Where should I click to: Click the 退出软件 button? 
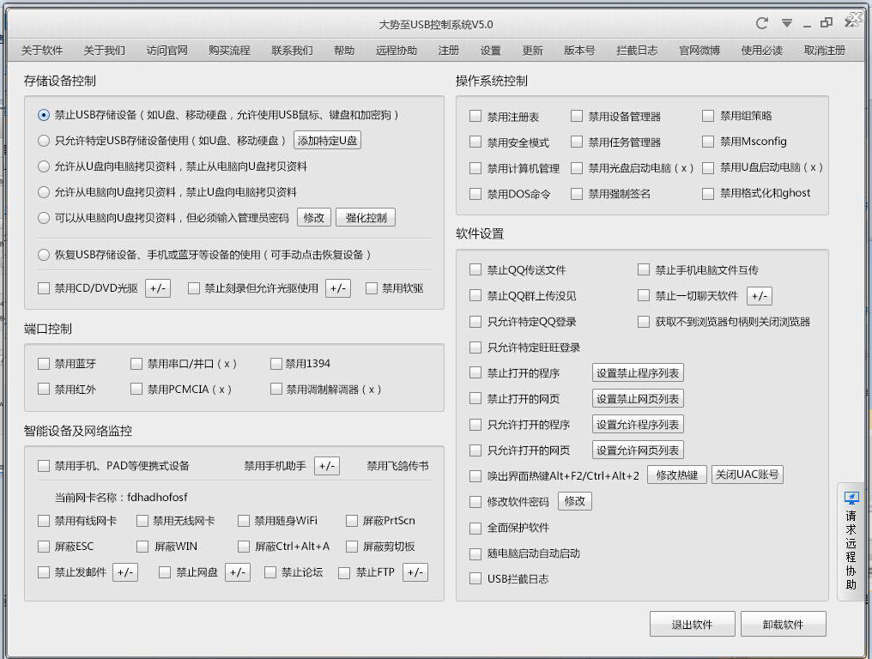click(692, 625)
